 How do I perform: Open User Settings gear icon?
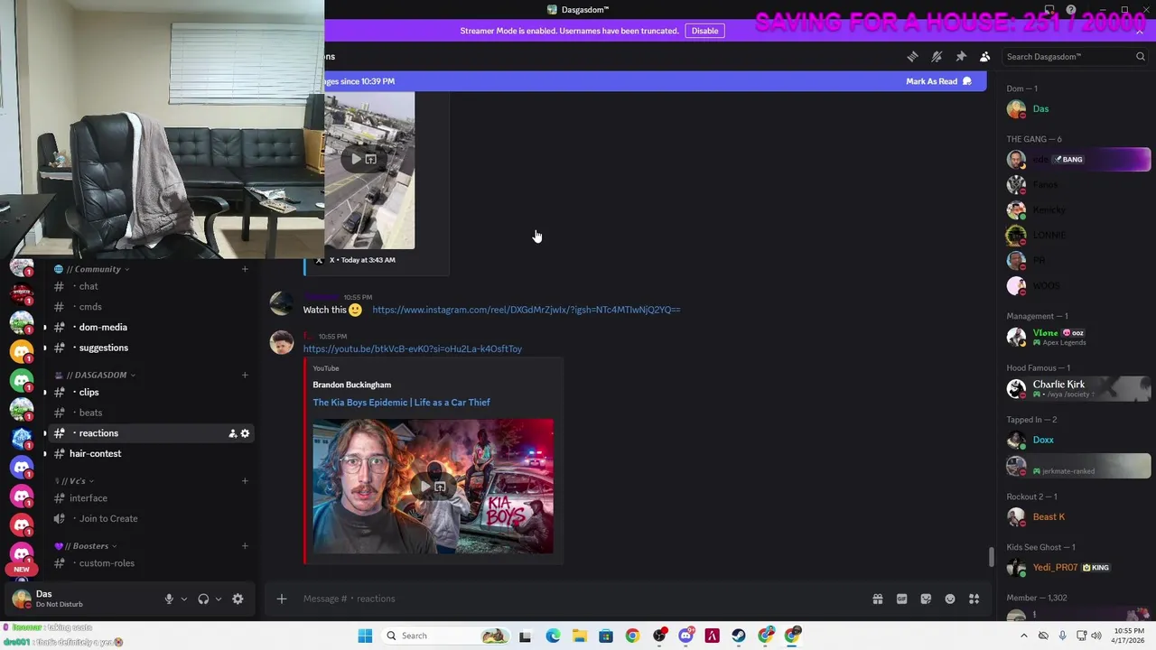(x=238, y=599)
